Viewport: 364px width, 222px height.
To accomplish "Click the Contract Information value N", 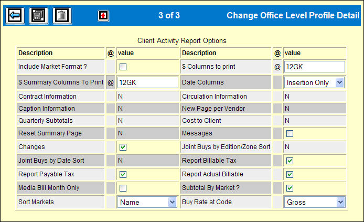I will tap(120, 97).
